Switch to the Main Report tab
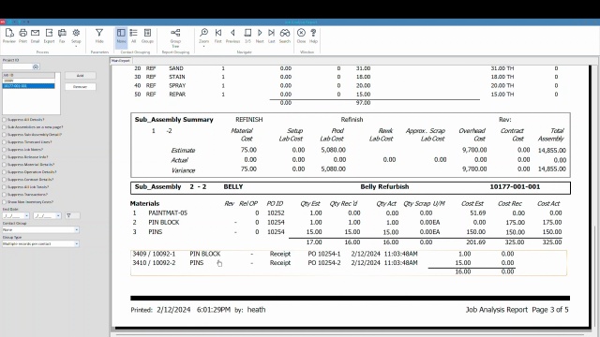The image size is (600, 337). coord(121,60)
